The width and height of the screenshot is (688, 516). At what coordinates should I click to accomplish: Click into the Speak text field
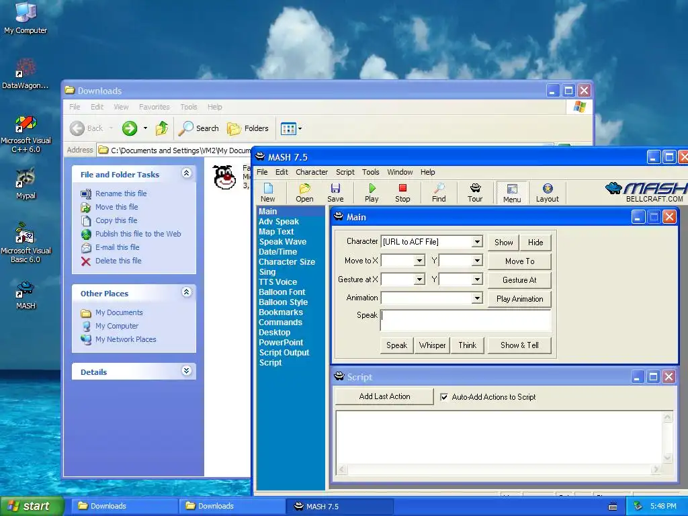pyautogui.click(x=466, y=320)
